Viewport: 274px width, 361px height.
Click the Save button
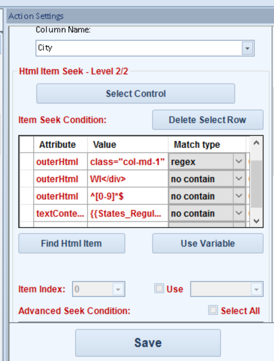pos(148,343)
